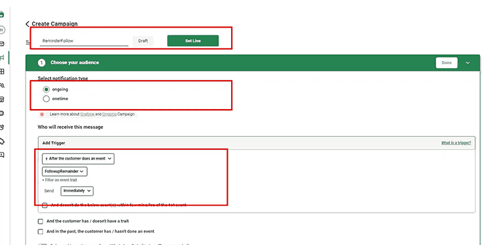Open the Onetime help link
The height and width of the screenshot is (245, 497).
(87, 114)
